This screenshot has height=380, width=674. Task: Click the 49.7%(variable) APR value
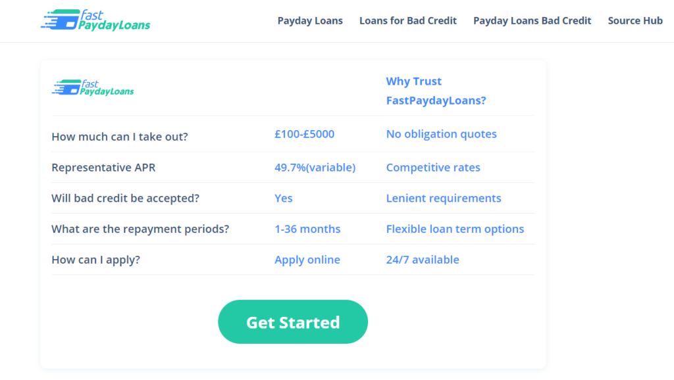(315, 168)
